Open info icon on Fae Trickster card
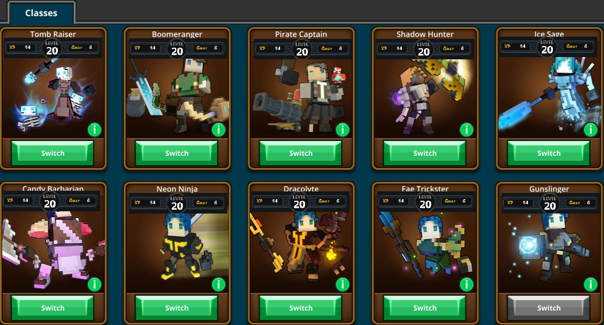Image resolution: width=604 pixels, height=325 pixels. [467, 284]
